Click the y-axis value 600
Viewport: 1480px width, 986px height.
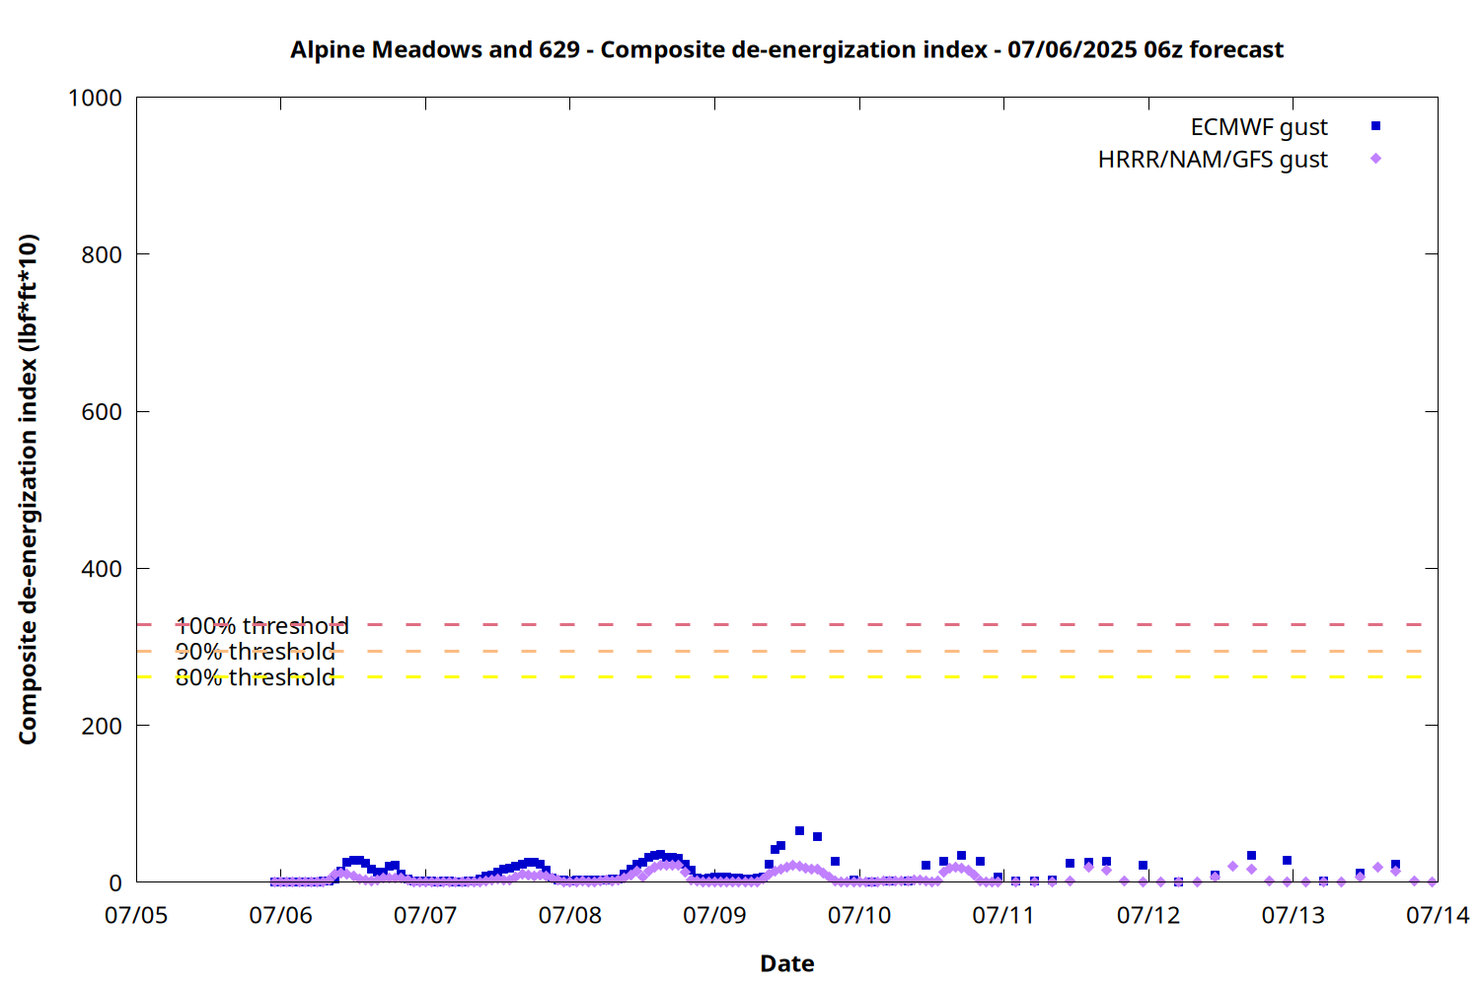[102, 412]
